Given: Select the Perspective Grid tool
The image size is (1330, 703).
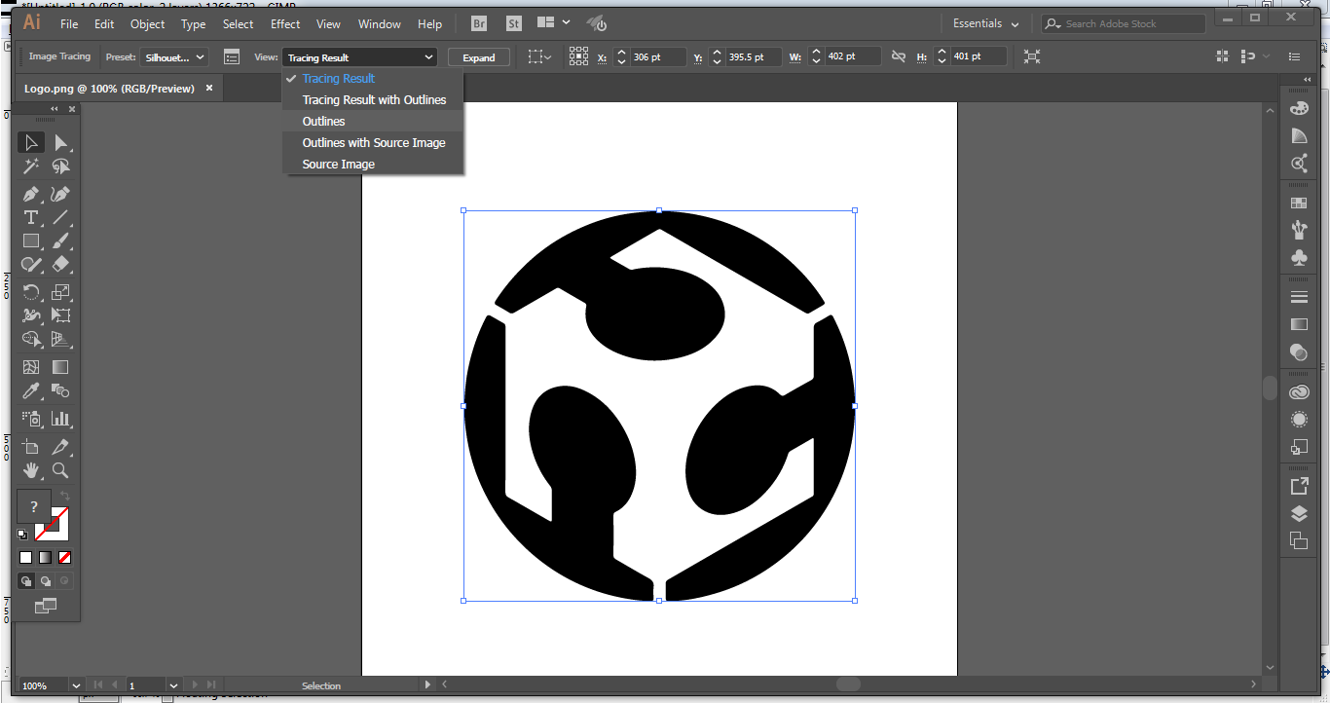Looking at the screenshot, I should click(x=60, y=340).
